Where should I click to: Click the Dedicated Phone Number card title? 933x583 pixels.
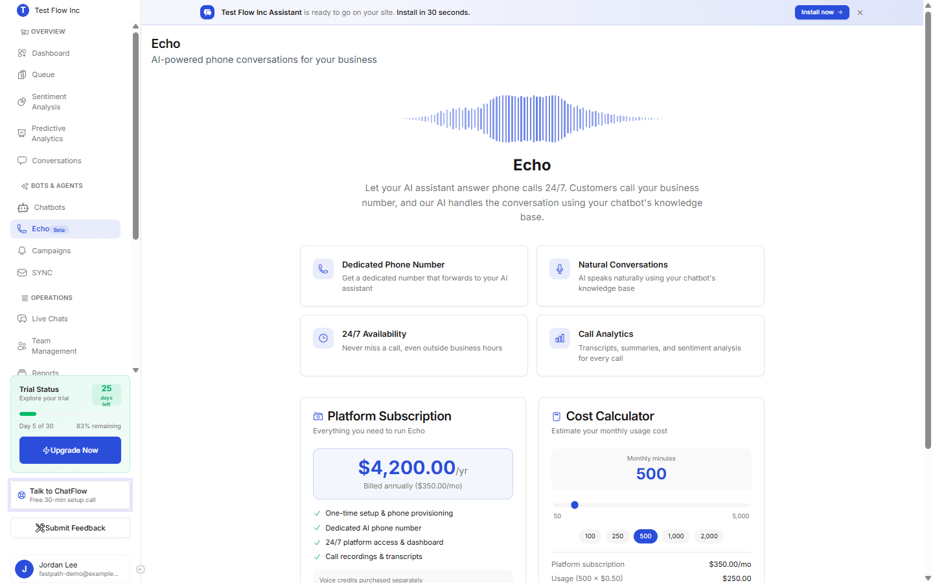pos(393,265)
